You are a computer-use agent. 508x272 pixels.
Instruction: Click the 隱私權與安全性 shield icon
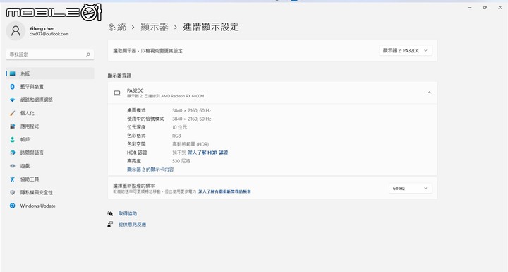[x=12, y=192]
